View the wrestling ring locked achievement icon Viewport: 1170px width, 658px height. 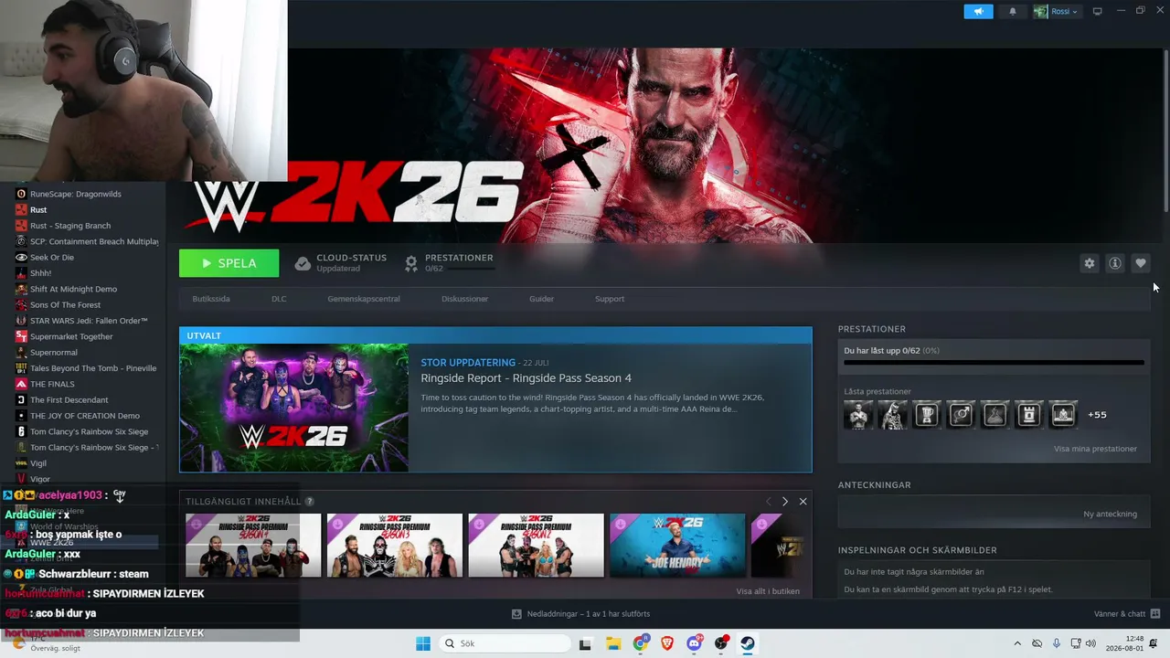point(1063,415)
